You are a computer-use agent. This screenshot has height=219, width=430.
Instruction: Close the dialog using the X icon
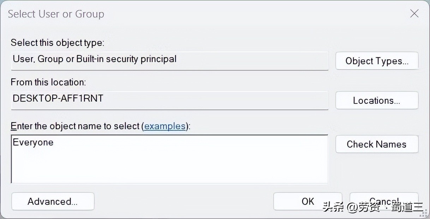pyautogui.click(x=414, y=13)
